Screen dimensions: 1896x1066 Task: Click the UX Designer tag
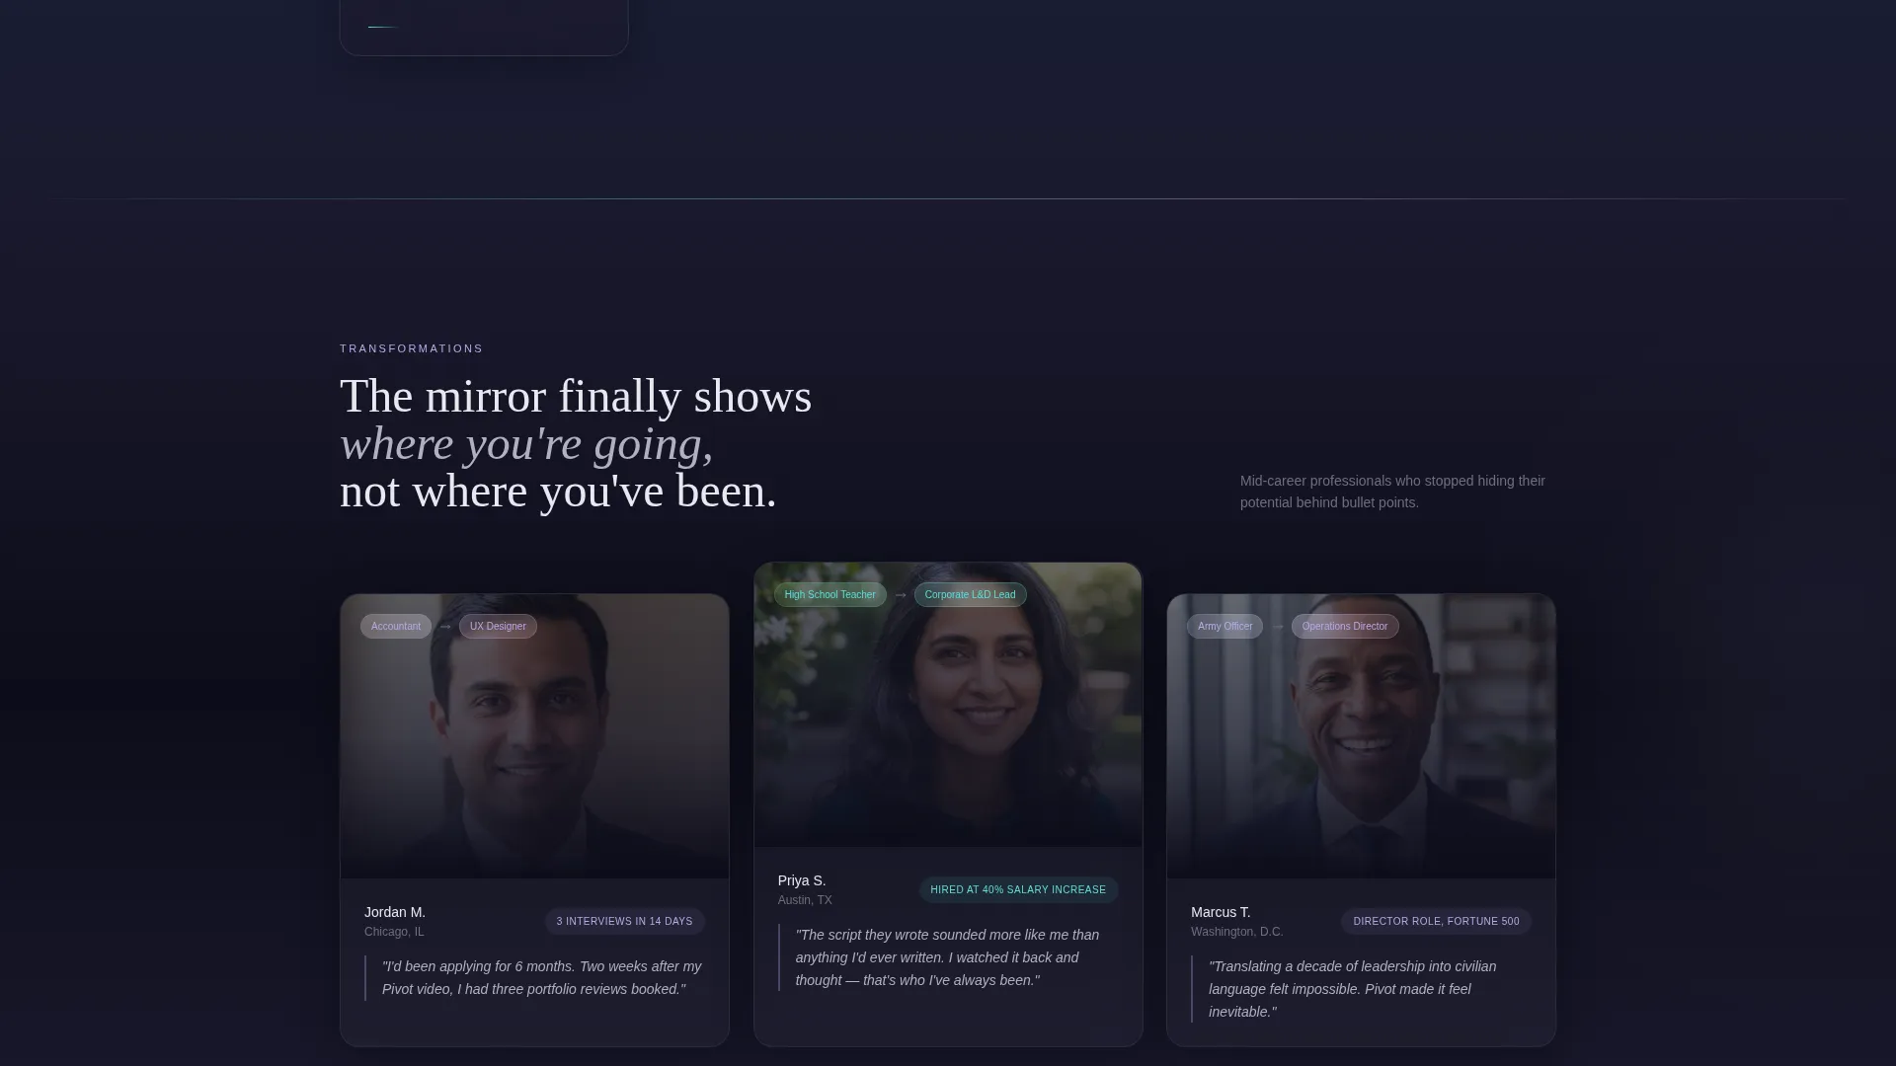(498, 627)
